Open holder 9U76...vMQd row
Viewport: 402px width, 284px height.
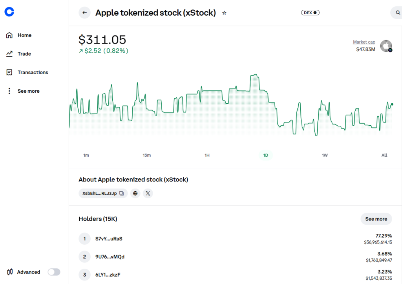235,257
